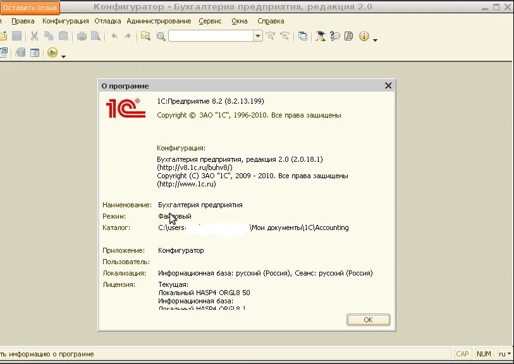Click the Open file folder icon
The height and width of the screenshot is (364, 514).
[x=3, y=36]
